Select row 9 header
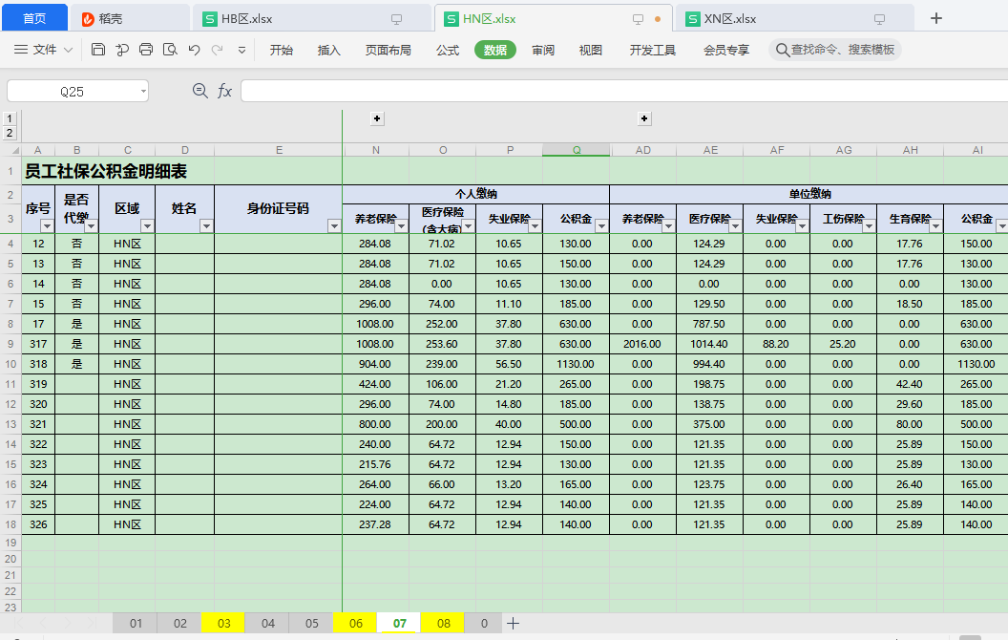Viewport: 1008px width, 640px height. tap(10, 344)
